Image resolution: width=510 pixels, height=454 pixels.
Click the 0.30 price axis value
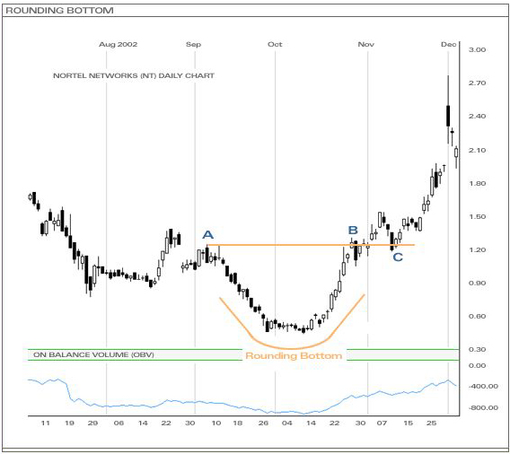[x=477, y=349]
